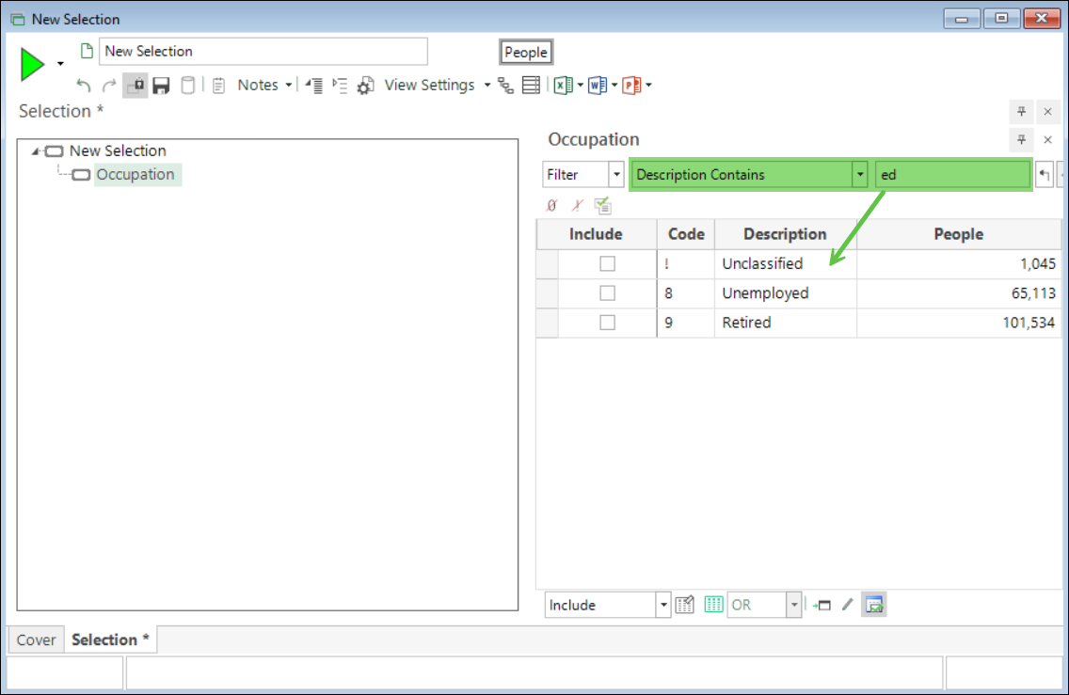
Task: Select the row header for Unclassified
Action: (548, 263)
